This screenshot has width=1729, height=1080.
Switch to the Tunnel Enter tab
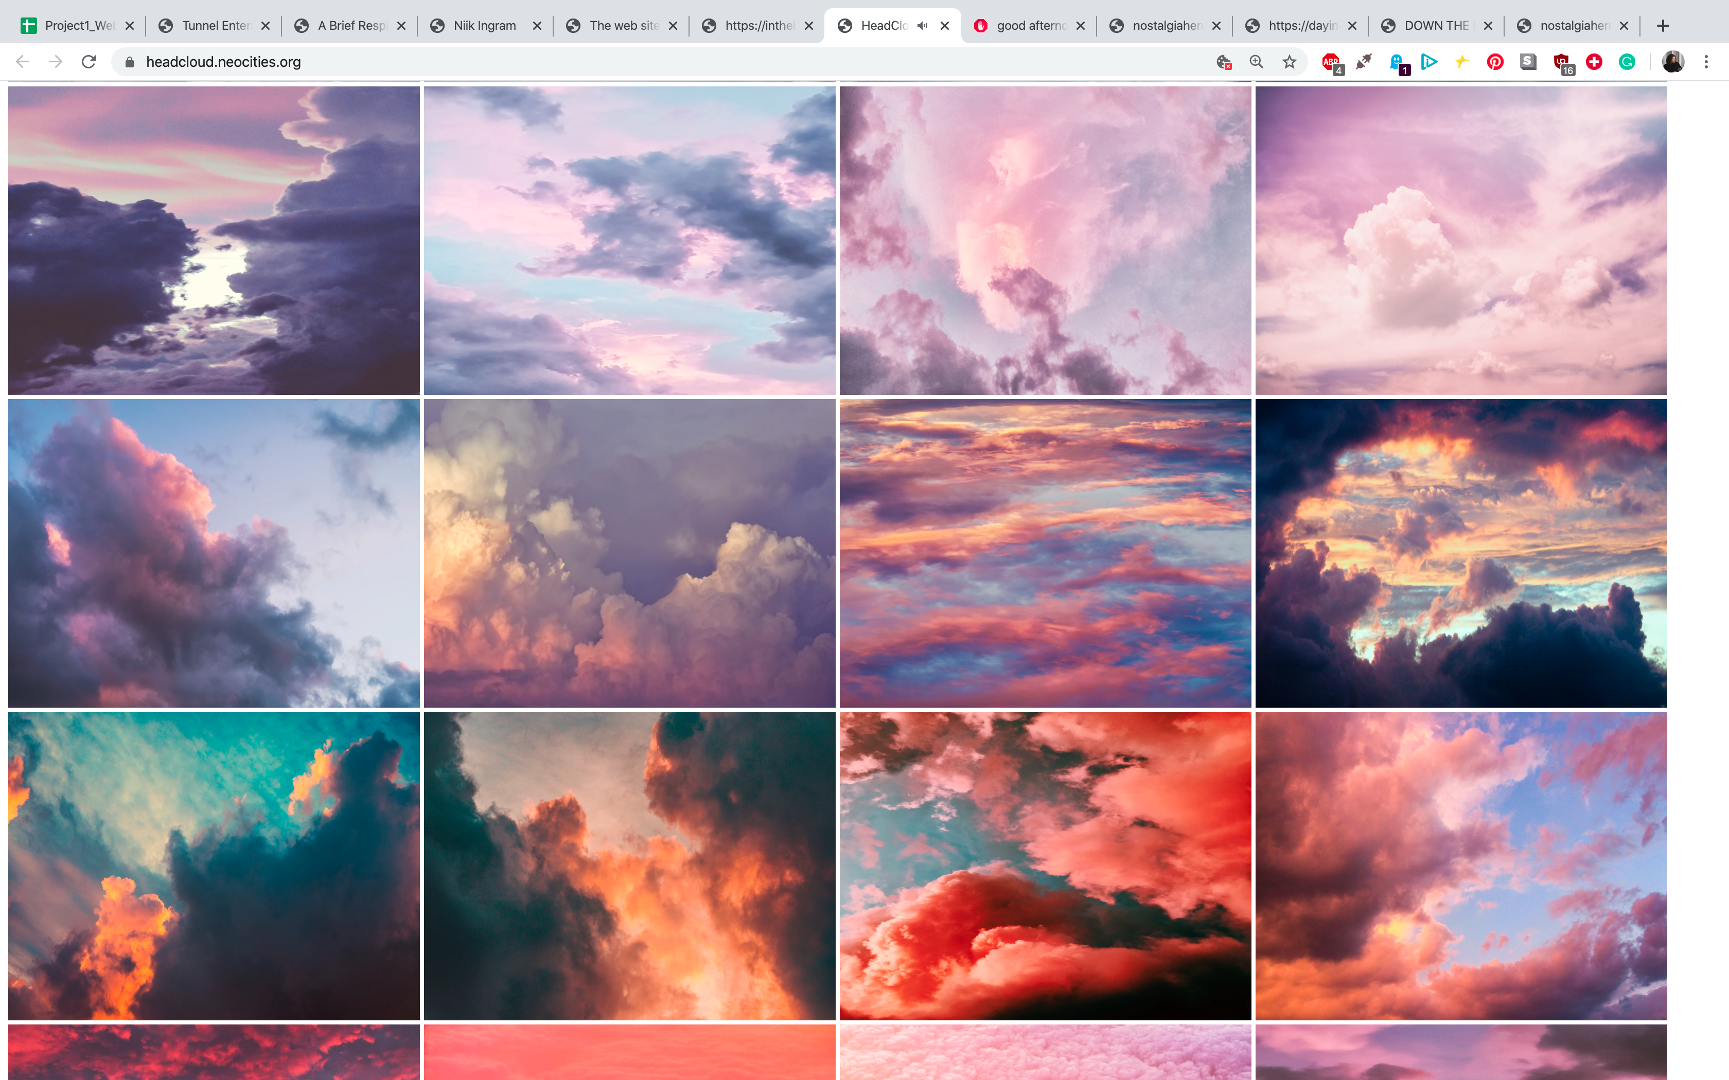click(215, 26)
